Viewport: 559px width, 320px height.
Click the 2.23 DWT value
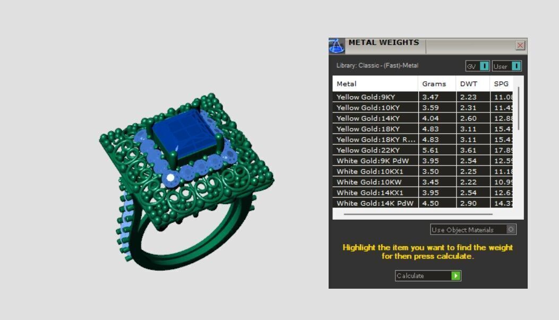click(468, 97)
